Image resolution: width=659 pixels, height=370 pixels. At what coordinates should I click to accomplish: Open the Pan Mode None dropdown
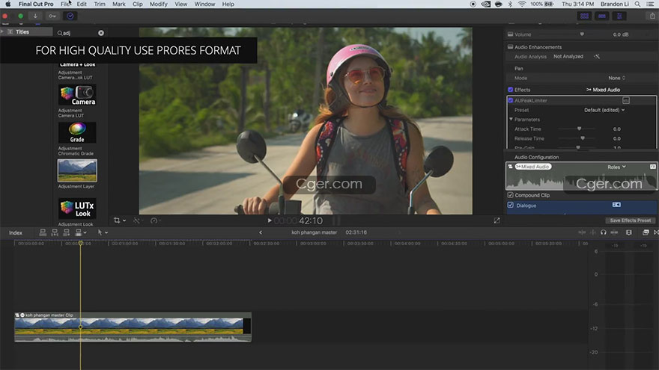[x=616, y=78]
